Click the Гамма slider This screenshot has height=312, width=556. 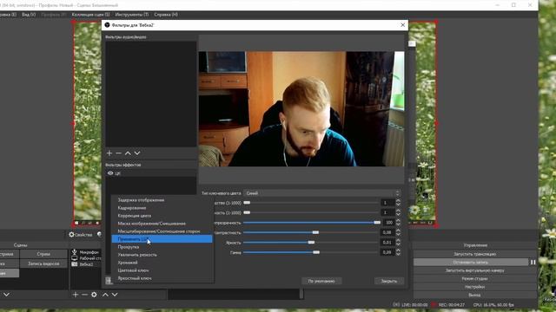click(311, 252)
